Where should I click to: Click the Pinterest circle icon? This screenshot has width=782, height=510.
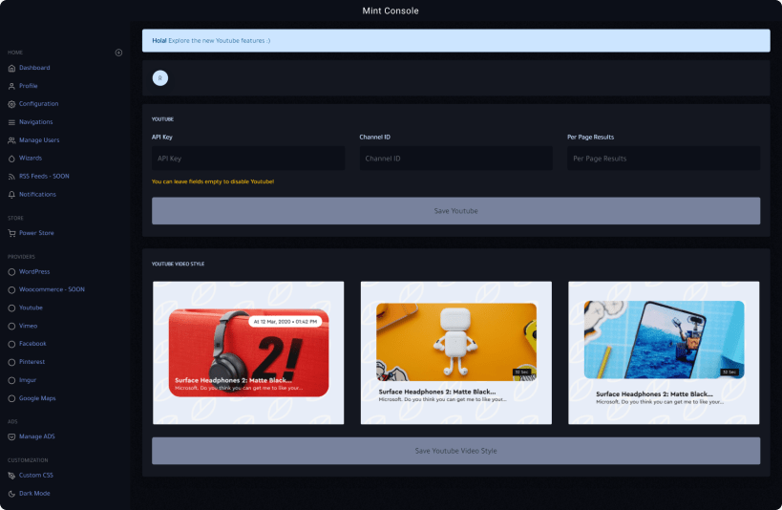pos(11,362)
